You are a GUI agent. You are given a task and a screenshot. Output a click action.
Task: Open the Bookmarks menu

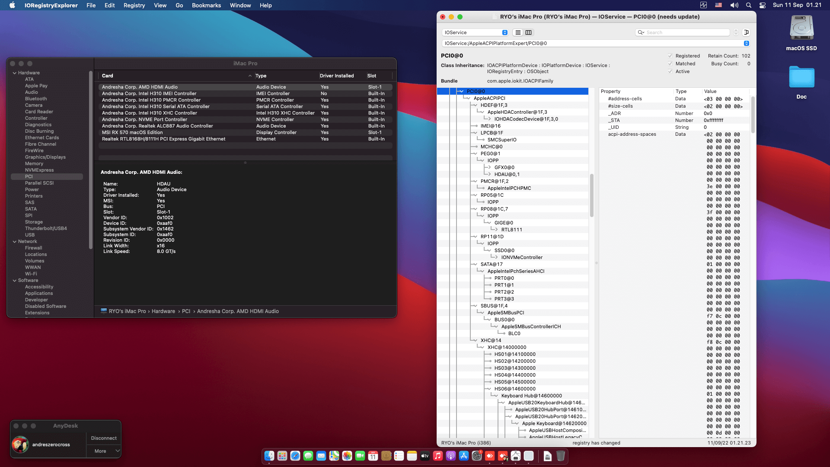point(206,5)
